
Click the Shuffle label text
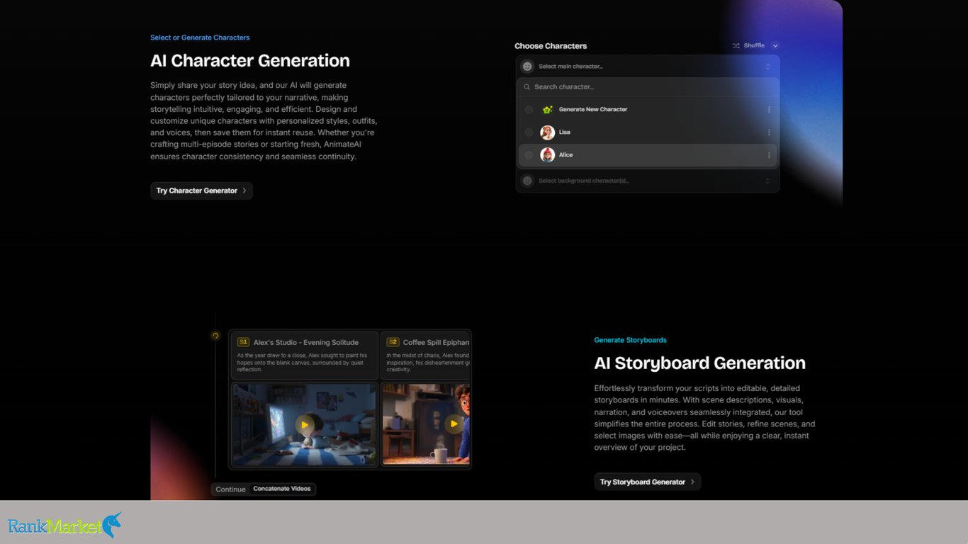point(754,45)
